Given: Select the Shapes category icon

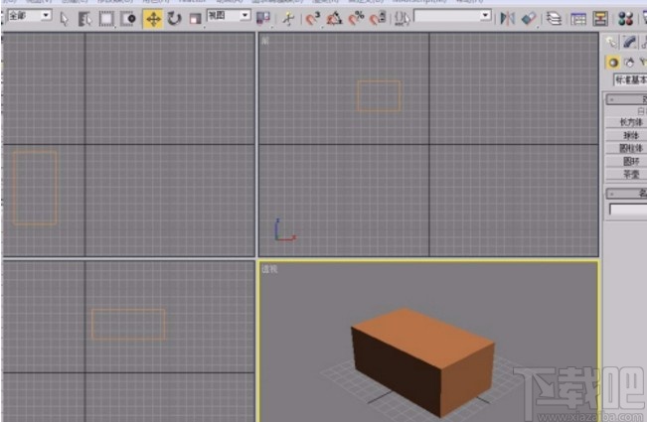Looking at the screenshot, I should click(629, 63).
